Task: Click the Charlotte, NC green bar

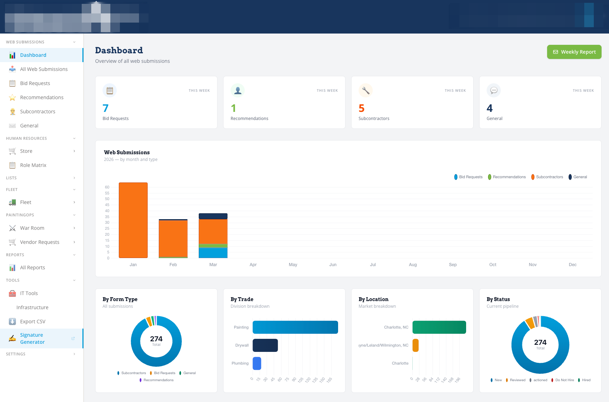Action: click(x=439, y=327)
